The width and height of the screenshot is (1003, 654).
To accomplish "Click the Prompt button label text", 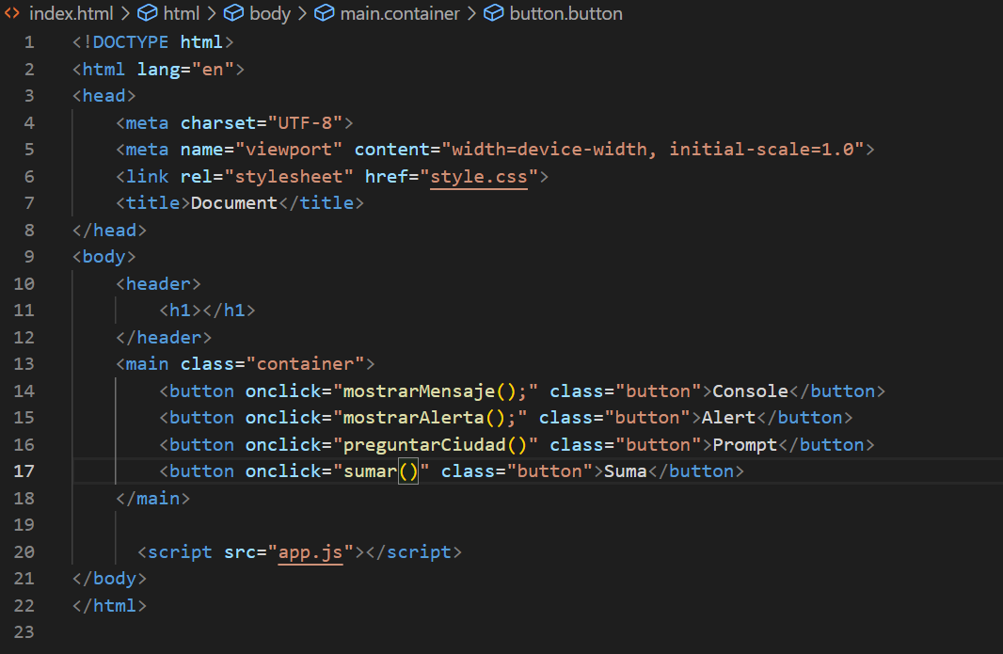I will coord(745,445).
